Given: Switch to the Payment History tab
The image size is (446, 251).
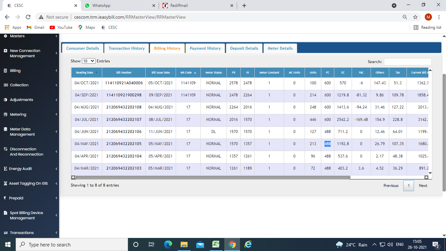Looking at the screenshot, I should (x=205, y=48).
